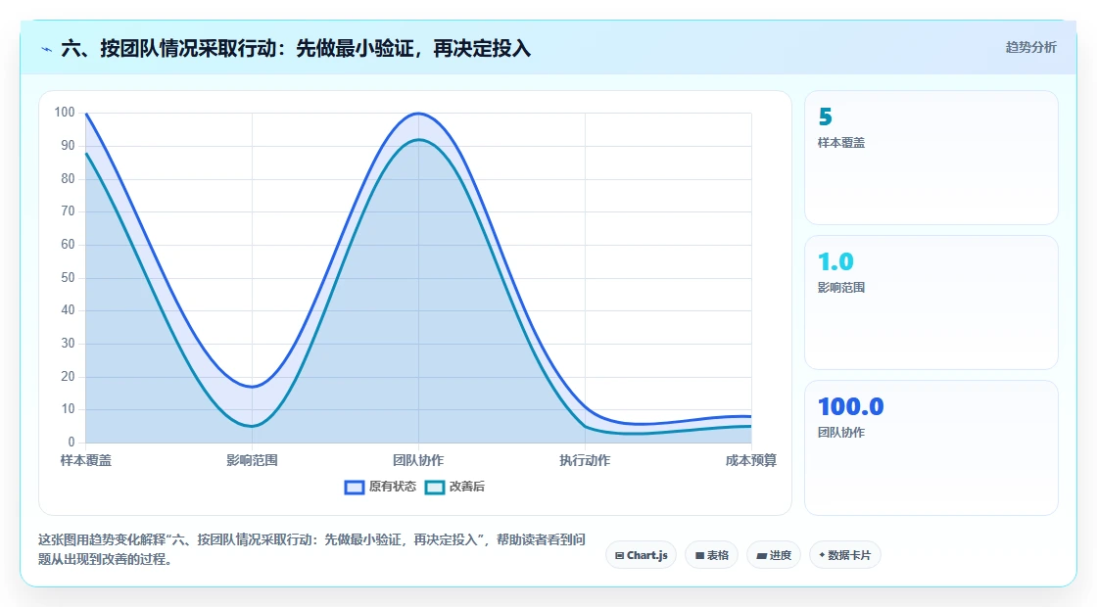The width and height of the screenshot is (1097, 607).
Task: Click the 团队协作 x-axis label
Action: pos(418,460)
